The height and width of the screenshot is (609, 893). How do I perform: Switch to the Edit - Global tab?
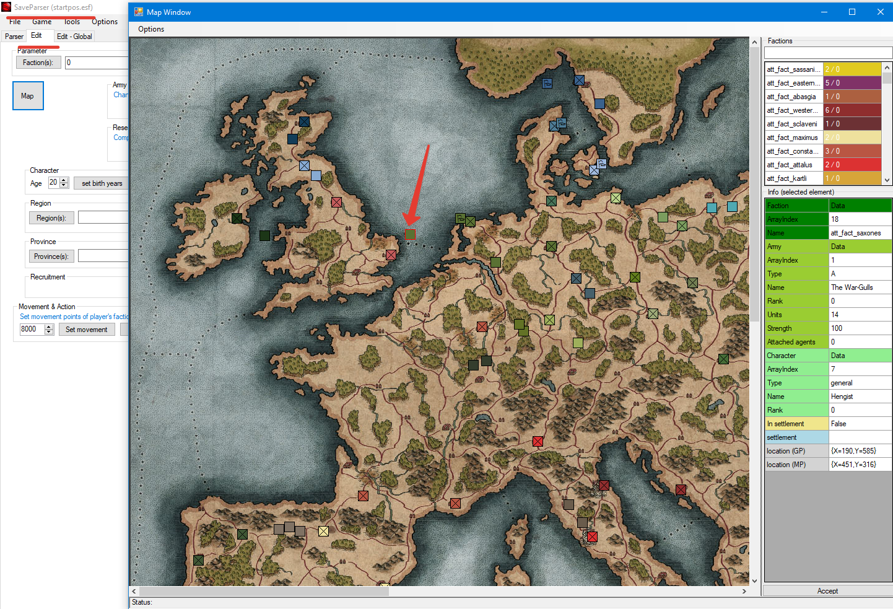tap(74, 37)
